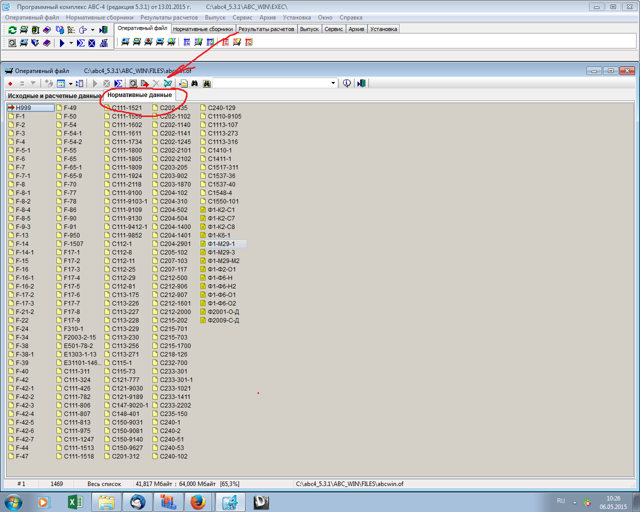
Task: Switch to Исходные и расчетные данные tab
Action: coord(54,95)
